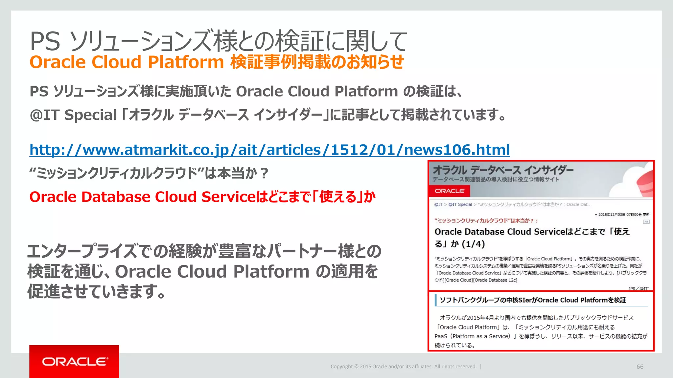The width and height of the screenshot is (673, 378).
Task: Click the red text 'Oracle Database Cloud Serviceはどこまで「使える」か'
Action: click(202, 197)
